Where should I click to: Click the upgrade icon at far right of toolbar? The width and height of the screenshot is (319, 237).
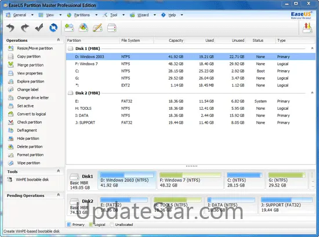(307, 28)
